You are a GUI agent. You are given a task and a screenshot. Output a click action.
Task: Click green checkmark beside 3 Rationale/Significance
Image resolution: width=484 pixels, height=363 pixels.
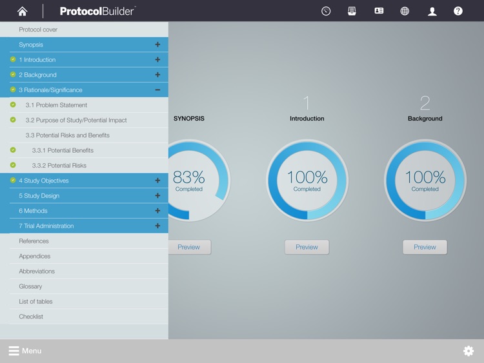tap(13, 90)
